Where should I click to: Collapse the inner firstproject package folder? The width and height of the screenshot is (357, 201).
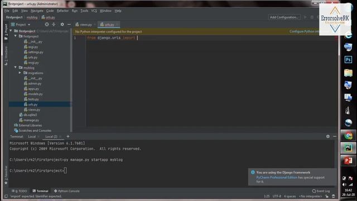[x=16, y=36]
